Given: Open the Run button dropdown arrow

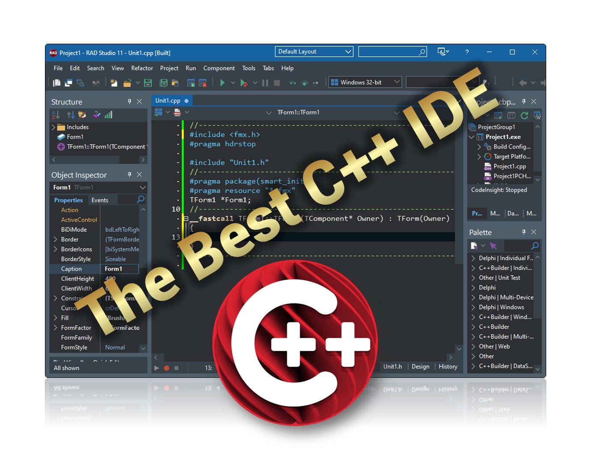Looking at the screenshot, I should [233, 83].
